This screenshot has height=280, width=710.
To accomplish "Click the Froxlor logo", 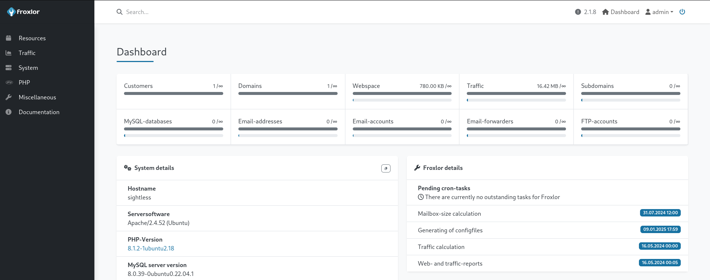I will [23, 12].
